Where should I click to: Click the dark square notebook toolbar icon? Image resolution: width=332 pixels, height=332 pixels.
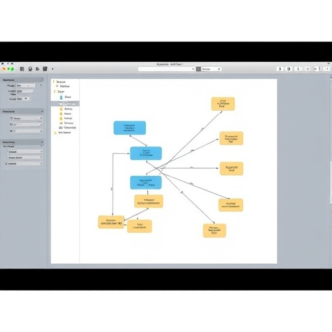tap(45, 69)
